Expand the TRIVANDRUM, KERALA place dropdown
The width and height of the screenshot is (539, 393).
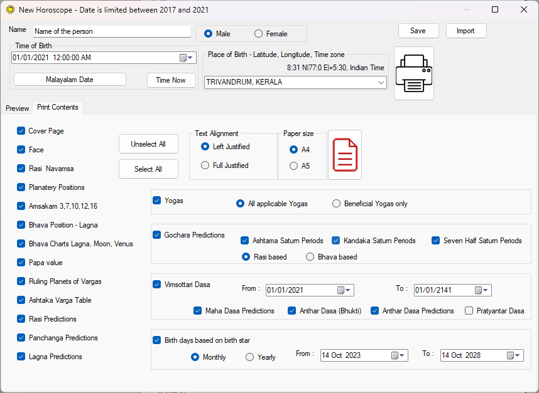[x=381, y=82]
